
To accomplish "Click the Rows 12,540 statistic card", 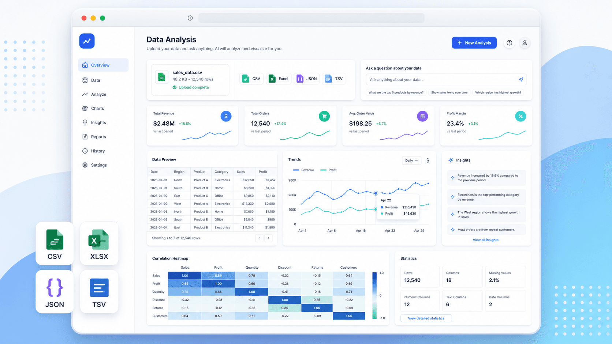I will tap(420, 277).
